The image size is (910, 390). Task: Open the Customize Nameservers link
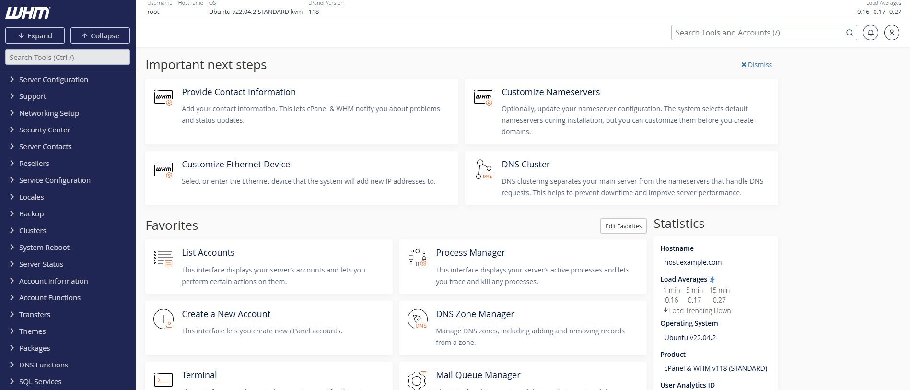[x=551, y=92]
